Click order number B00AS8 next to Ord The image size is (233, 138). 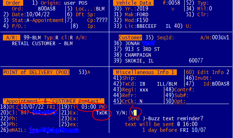(x=47, y=9)
